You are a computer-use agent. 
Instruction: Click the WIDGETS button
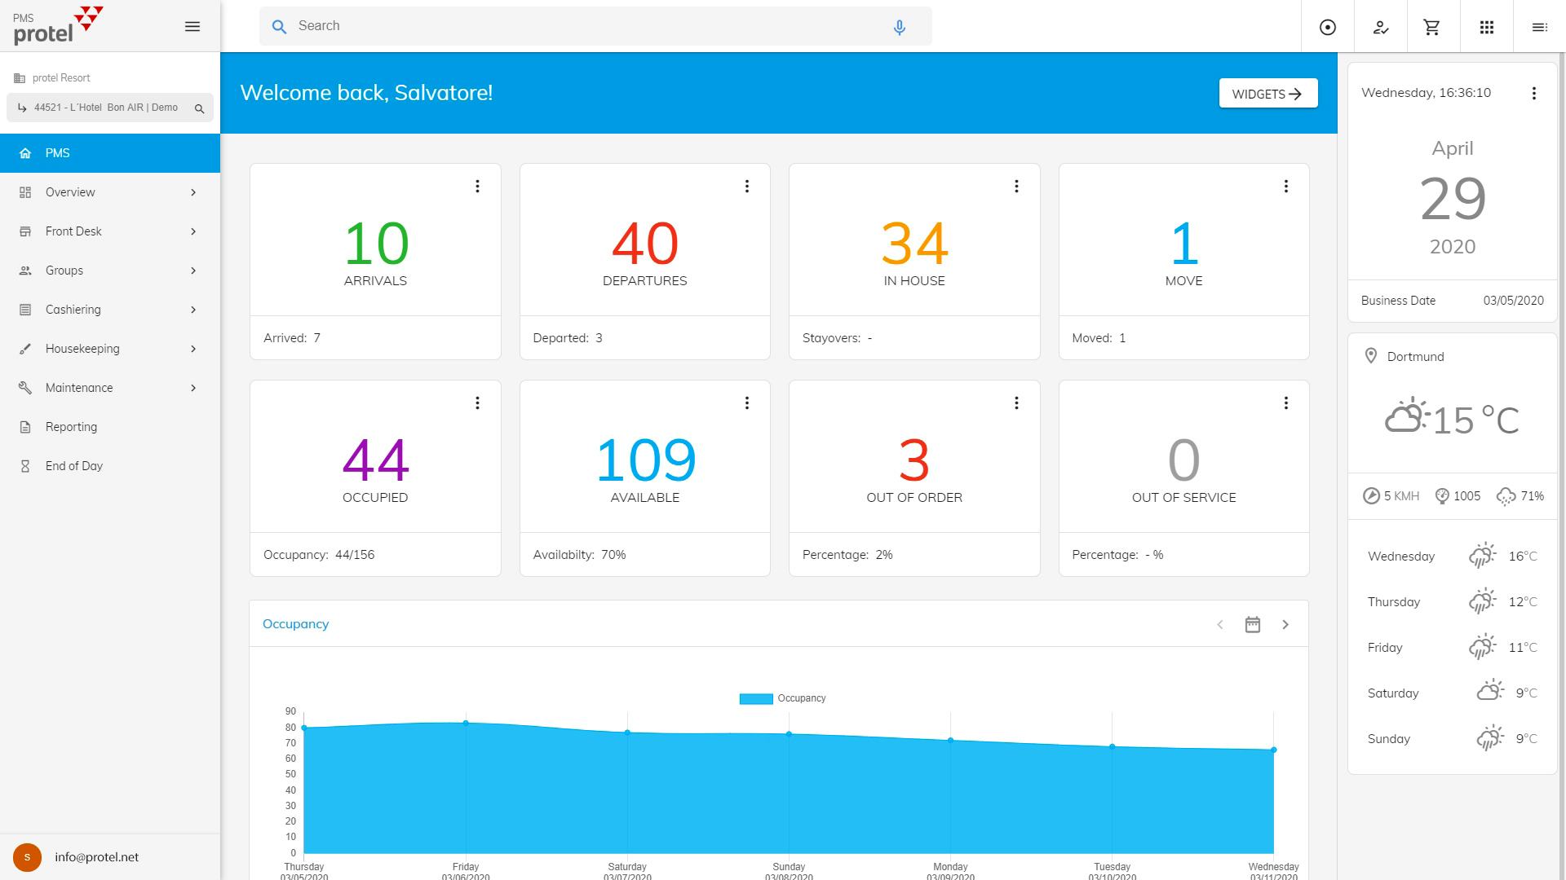(x=1267, y=93)
